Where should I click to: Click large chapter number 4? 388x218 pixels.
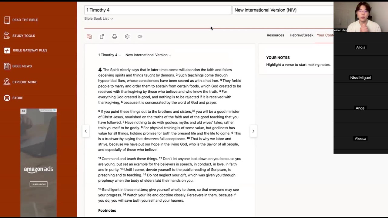pyautogui.click(x=100, y=70)
